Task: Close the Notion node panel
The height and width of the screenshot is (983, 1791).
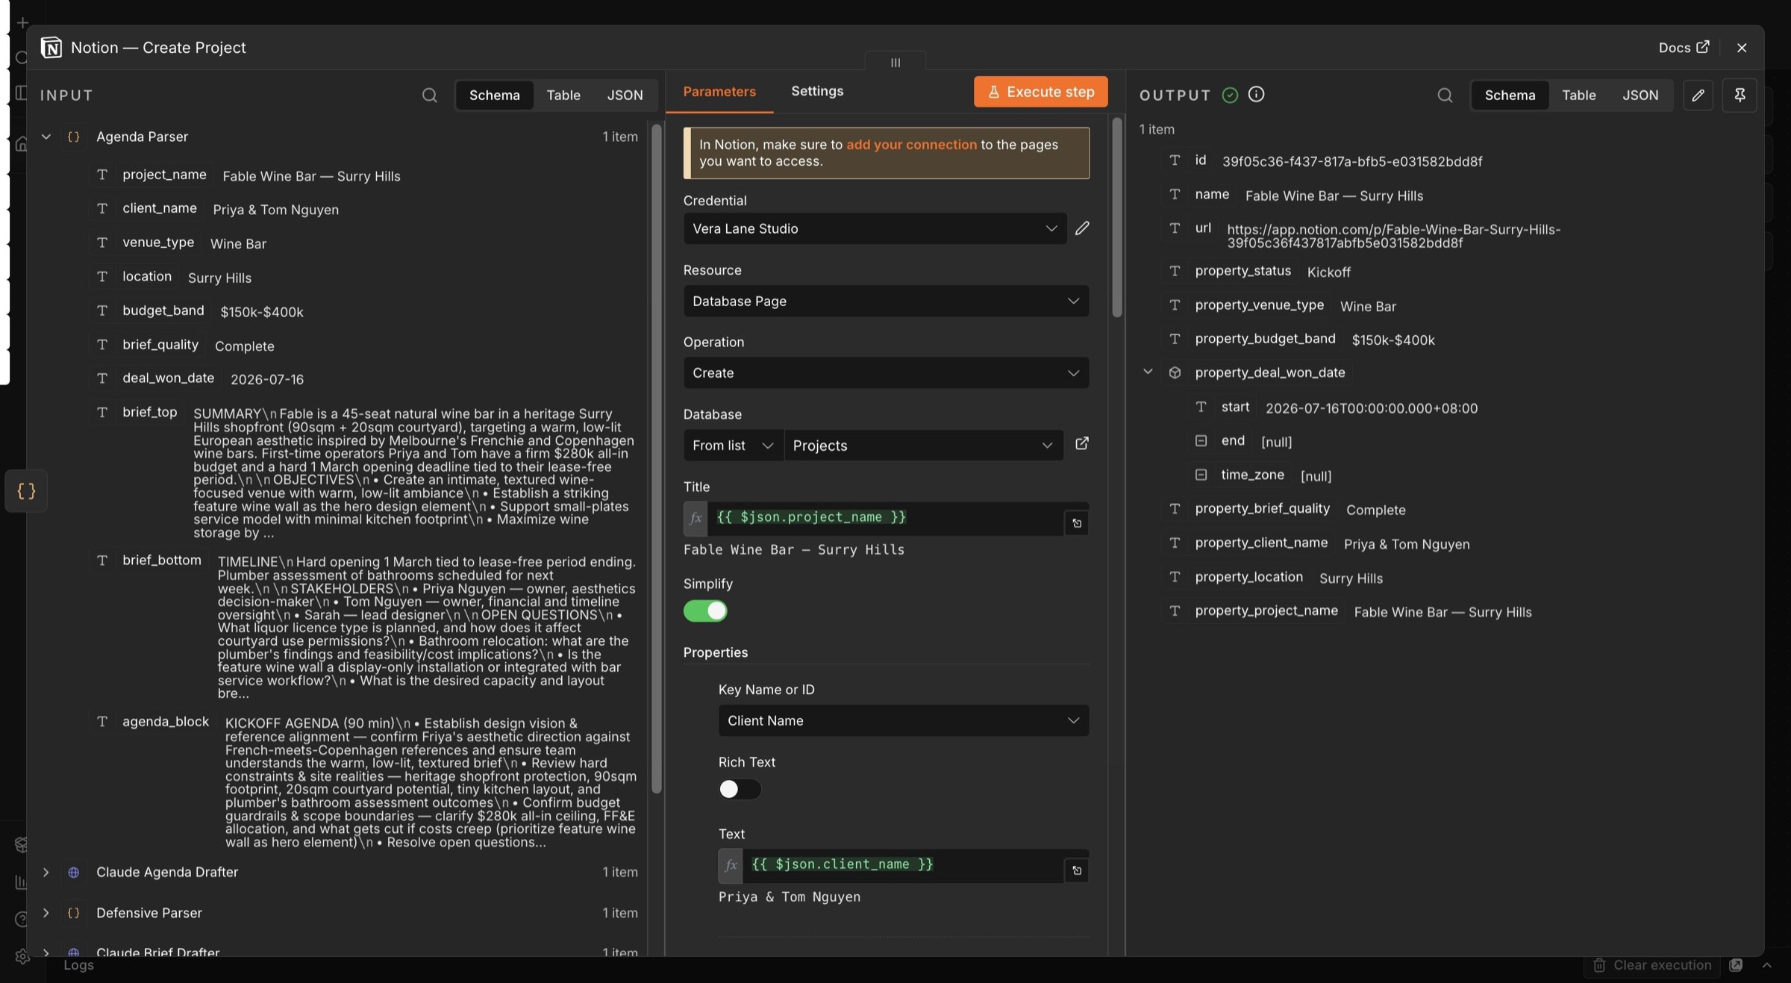Action: point(1742,47)
